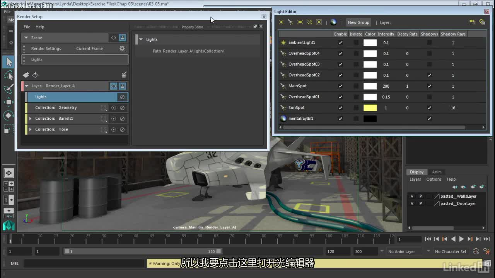This screenshot has height=278, width=495.
Task: Expand the Barrels1 collection
Action: 30,119
